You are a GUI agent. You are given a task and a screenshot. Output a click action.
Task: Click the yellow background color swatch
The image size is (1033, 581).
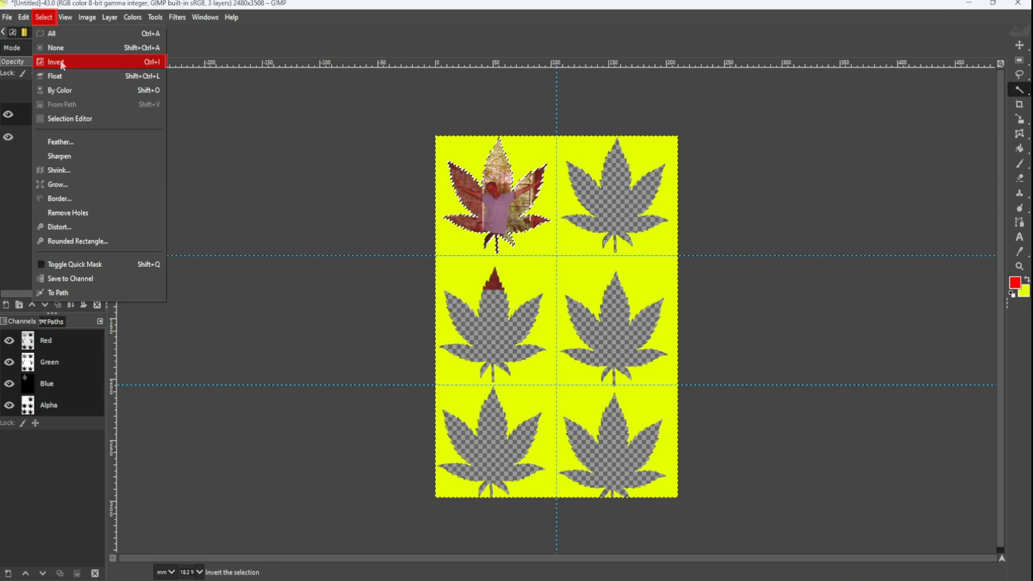coord(1025,292)
